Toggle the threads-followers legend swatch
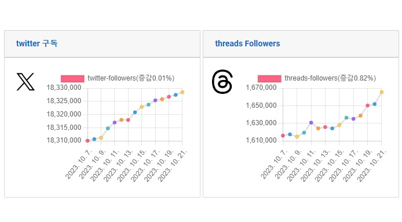Screen dimensions: 402x222 [269, 78]
